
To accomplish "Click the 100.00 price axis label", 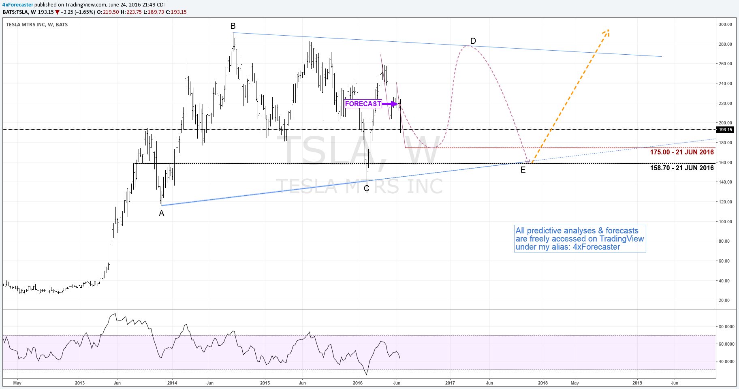I will [x=725, y=222].
